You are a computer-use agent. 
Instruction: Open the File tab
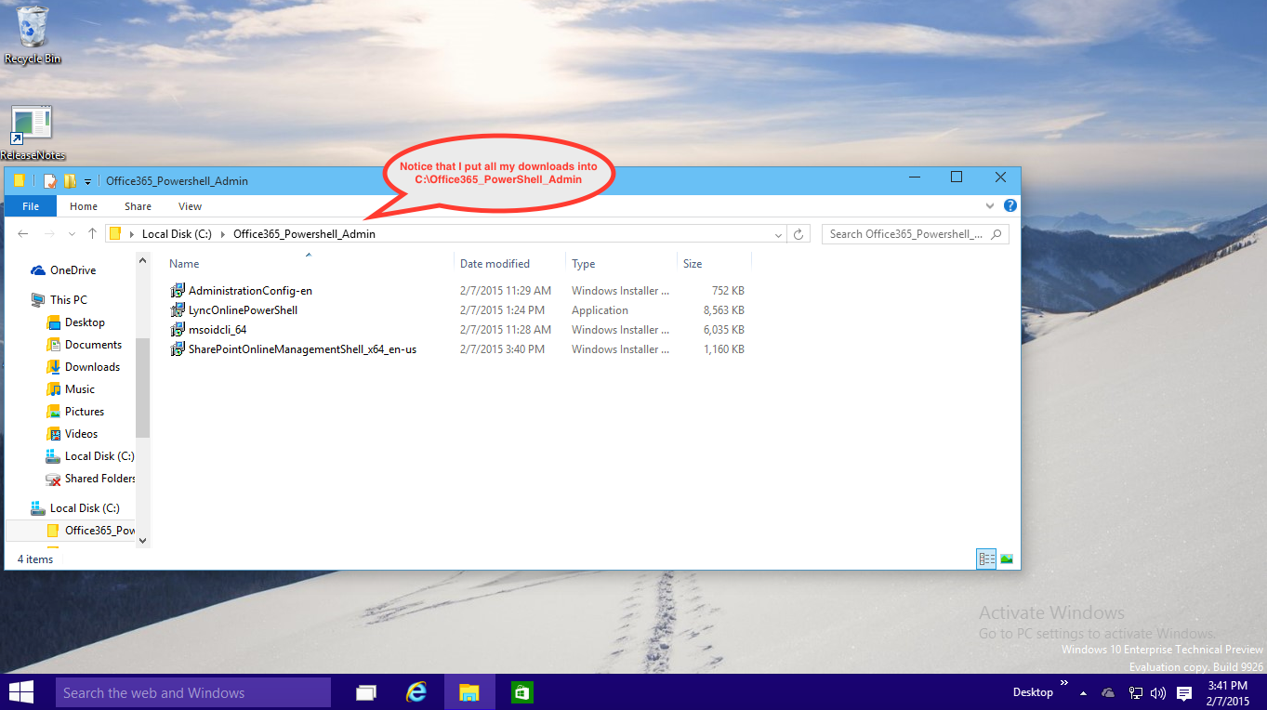click(31, 206)
